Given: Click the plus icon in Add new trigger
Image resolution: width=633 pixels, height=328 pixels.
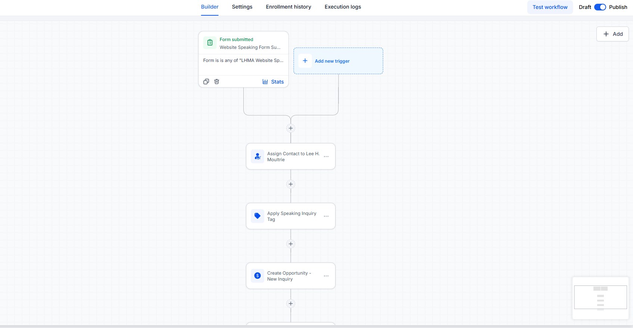Looking at the screenshot, I should pos(305,61).
